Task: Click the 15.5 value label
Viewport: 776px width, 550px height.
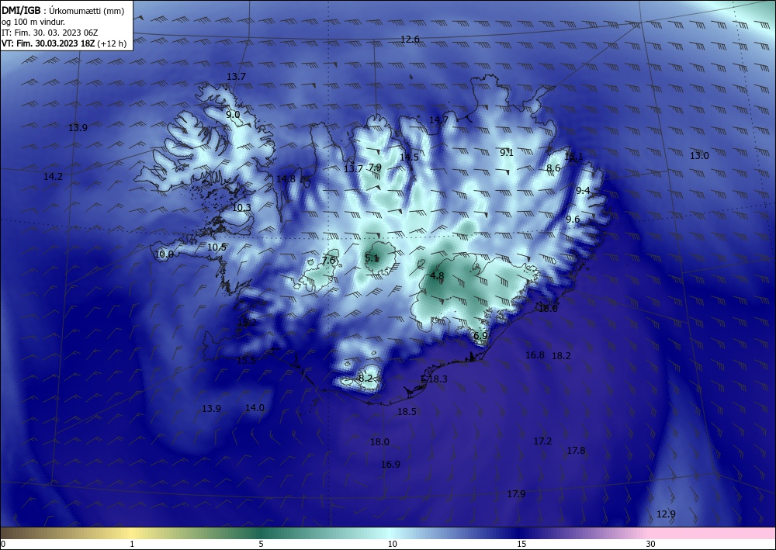Action: (246, 361)
